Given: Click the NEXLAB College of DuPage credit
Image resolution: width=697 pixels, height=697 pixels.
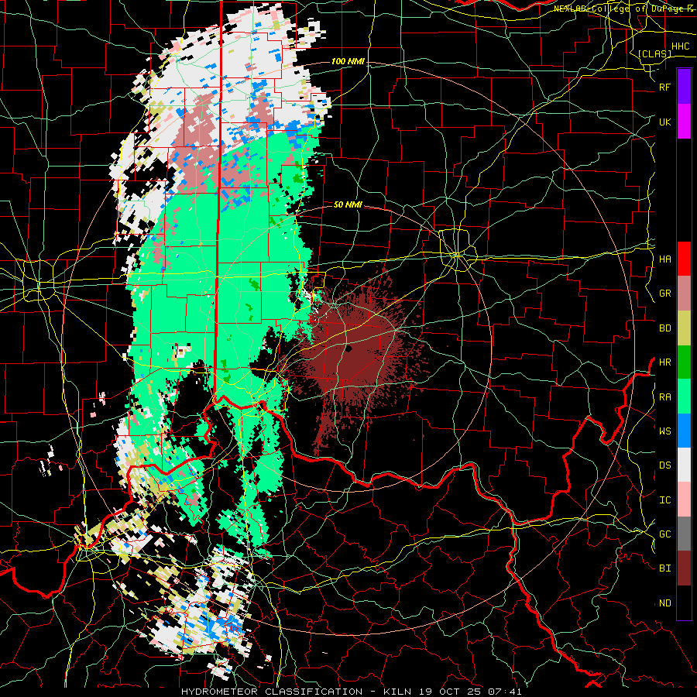Looking at the screenshot, I should tap(623, 9).
